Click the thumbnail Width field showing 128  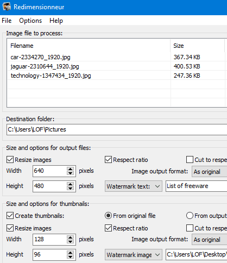pos(49,239)
